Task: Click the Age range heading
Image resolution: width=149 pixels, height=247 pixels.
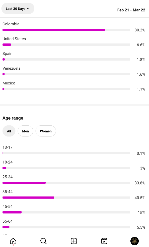Action: click(13, 118)
